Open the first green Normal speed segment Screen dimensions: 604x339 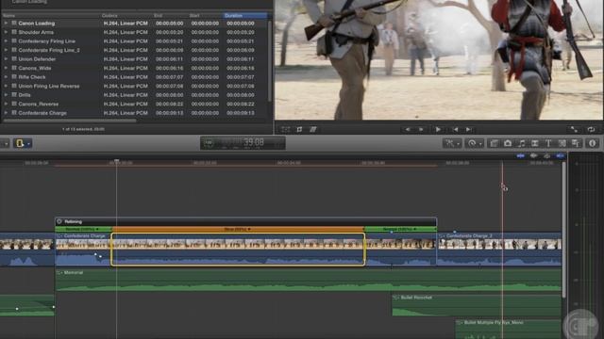point(83,229)
